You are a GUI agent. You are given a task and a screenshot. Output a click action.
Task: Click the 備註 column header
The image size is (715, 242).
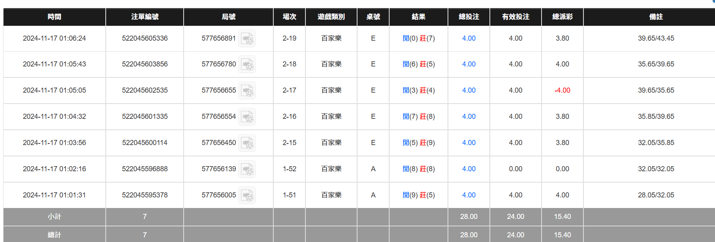(x=656, y=17)
